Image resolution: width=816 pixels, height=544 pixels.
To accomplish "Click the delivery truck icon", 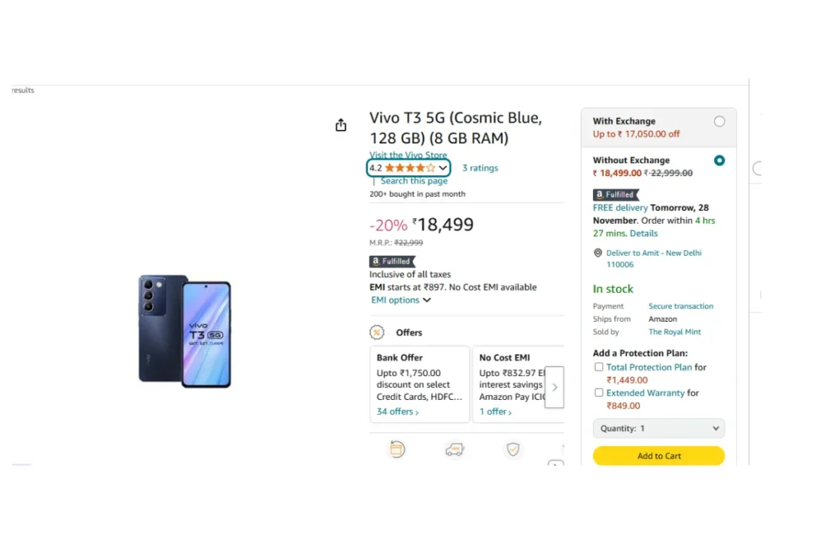I will tap(455, 449).
